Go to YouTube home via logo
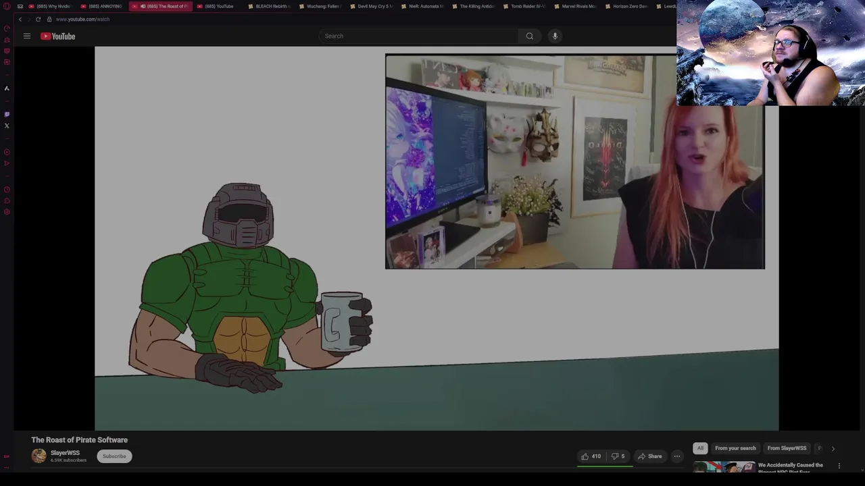Screen dimensions: 865x486 (57, 36)
